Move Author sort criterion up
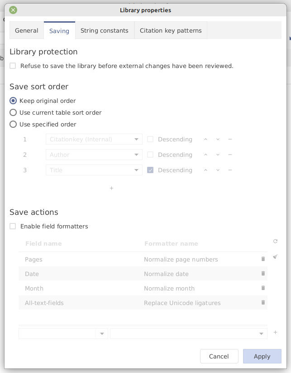Screen dimensions: 291x373 pyautogui.click(x=205, y=155)
